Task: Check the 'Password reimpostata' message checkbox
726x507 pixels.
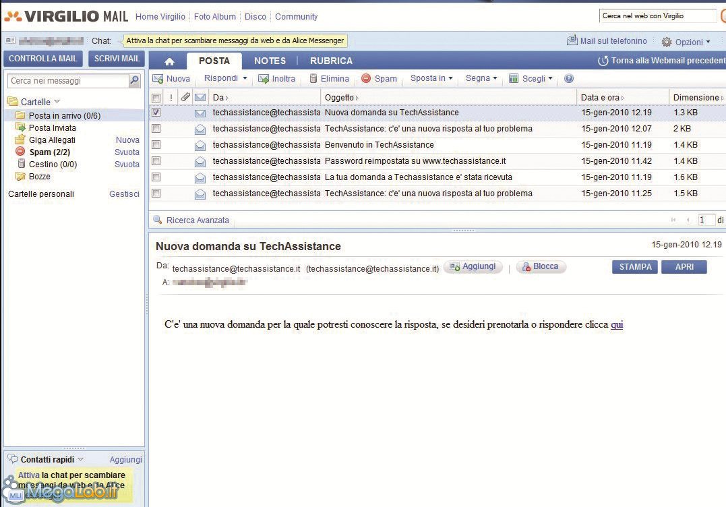Action: (156, 160)
